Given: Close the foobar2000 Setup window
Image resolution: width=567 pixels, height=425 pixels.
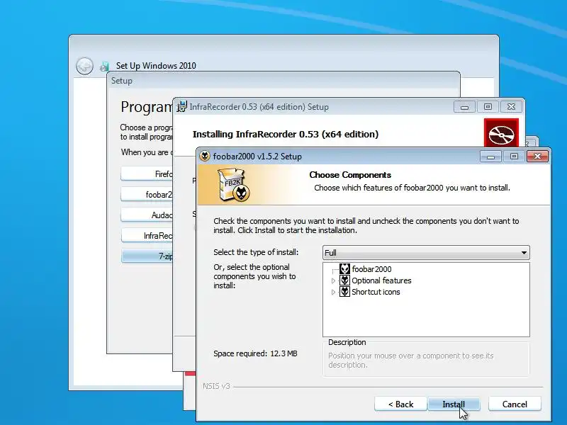Looking at the screenshot, I should click(537, 156).
